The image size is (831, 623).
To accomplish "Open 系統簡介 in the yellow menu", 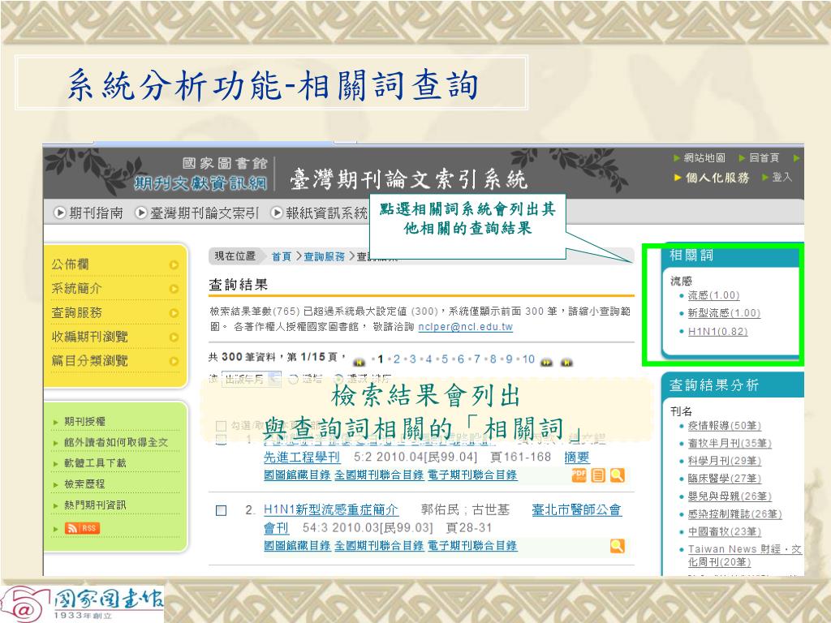I will coord(76,289).
